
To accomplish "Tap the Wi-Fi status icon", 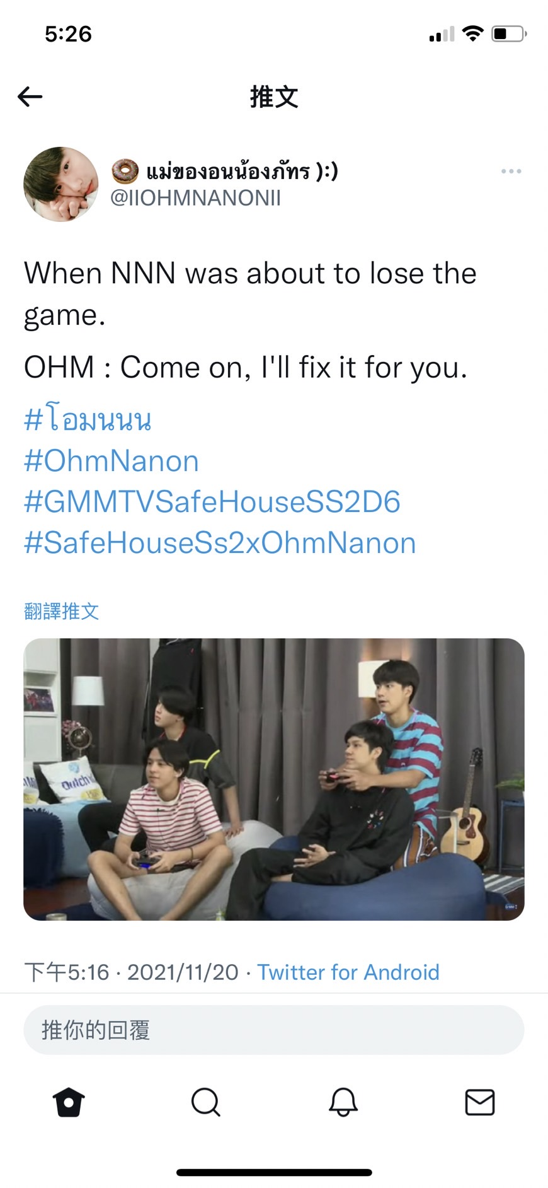I will (472, 33).
